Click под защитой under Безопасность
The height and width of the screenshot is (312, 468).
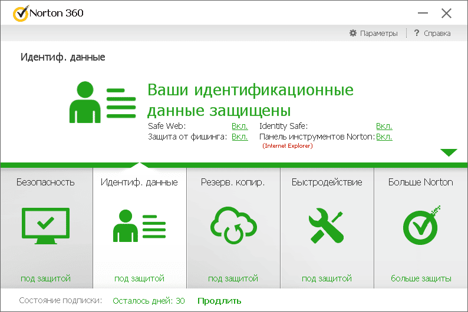(x=45, y=278)
